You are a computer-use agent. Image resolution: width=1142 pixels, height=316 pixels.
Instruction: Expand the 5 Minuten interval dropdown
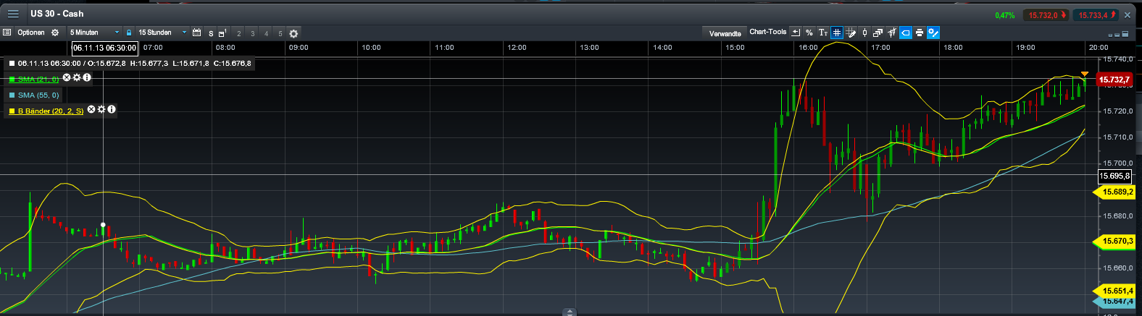tap(94, 33)
